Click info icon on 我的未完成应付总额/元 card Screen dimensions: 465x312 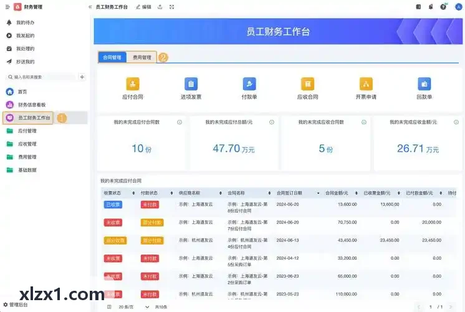pos(272,122)
